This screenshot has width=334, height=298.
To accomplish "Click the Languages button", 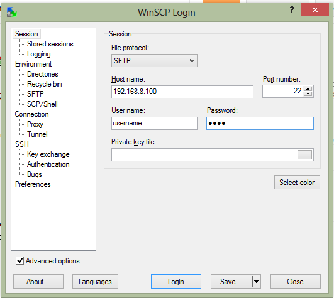I will pos(95,282).
